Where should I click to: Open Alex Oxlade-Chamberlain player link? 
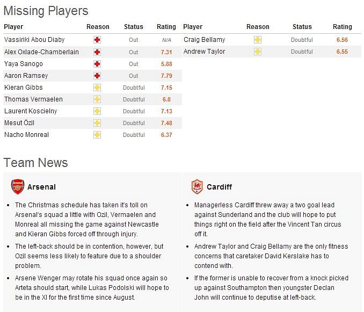41,52
